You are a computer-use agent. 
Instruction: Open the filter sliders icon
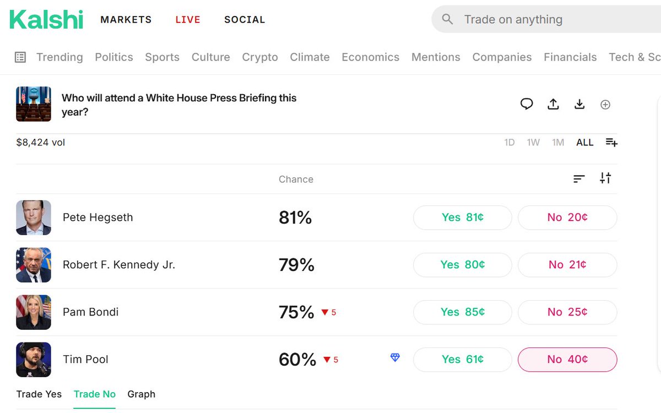coord(605,178)
